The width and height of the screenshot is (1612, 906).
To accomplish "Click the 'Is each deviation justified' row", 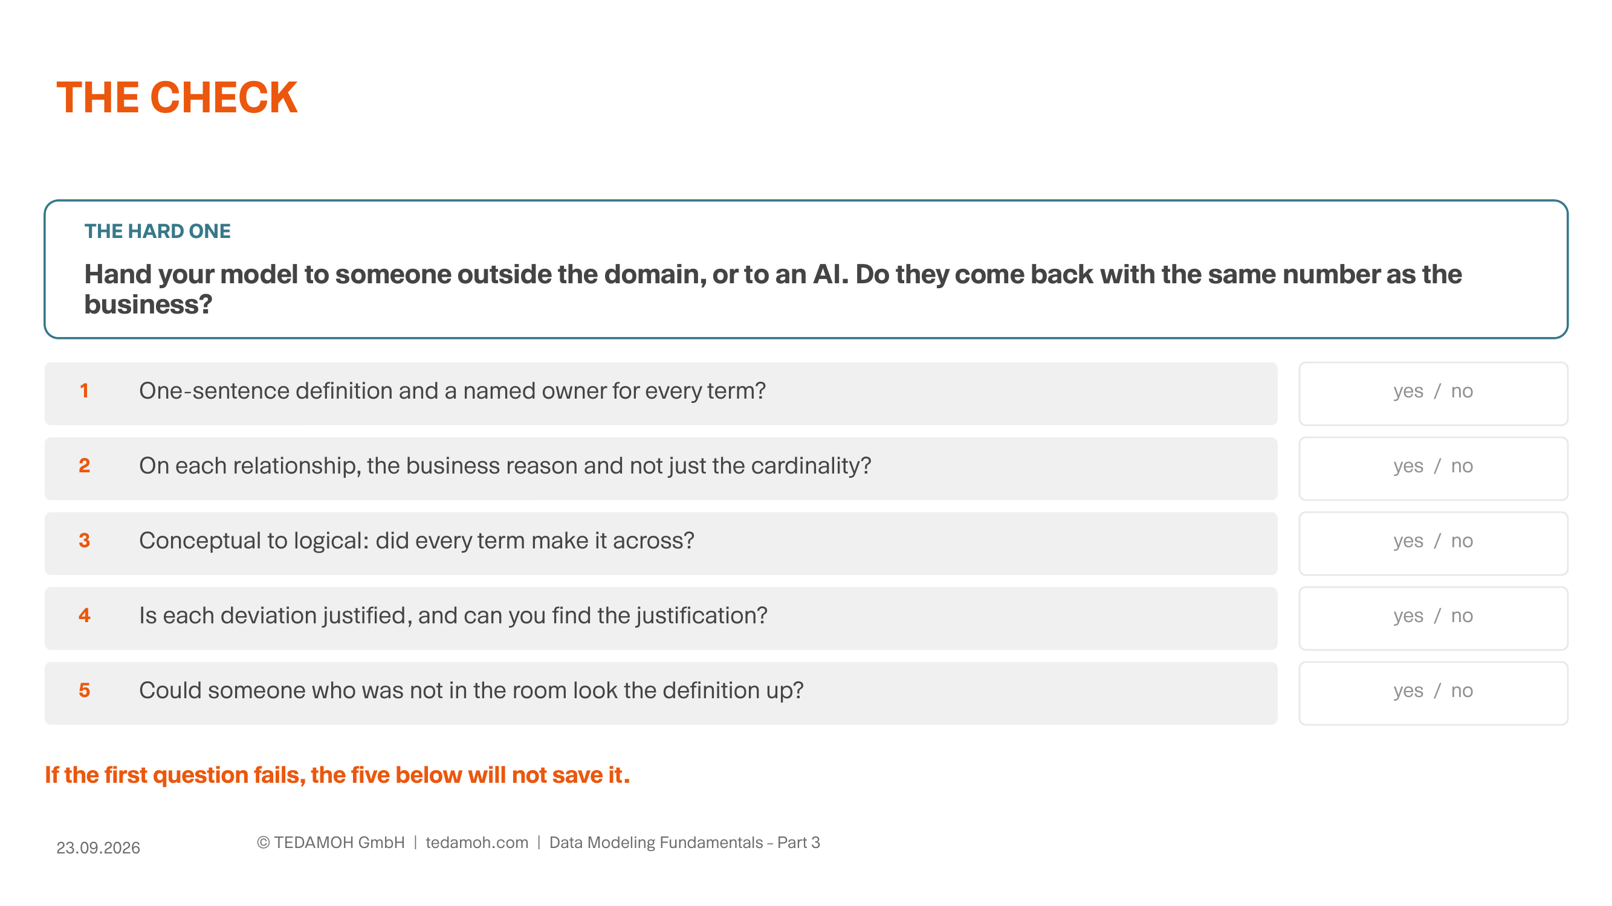I will point(661,618).
